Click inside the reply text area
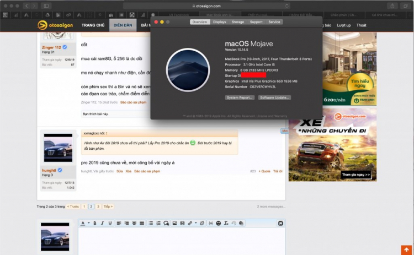This screenshot has width=414, height=255. click(x=182, y=241)
